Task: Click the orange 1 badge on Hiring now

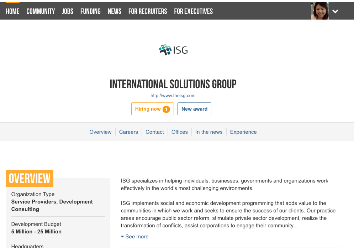Action: (x=167, y=109)
